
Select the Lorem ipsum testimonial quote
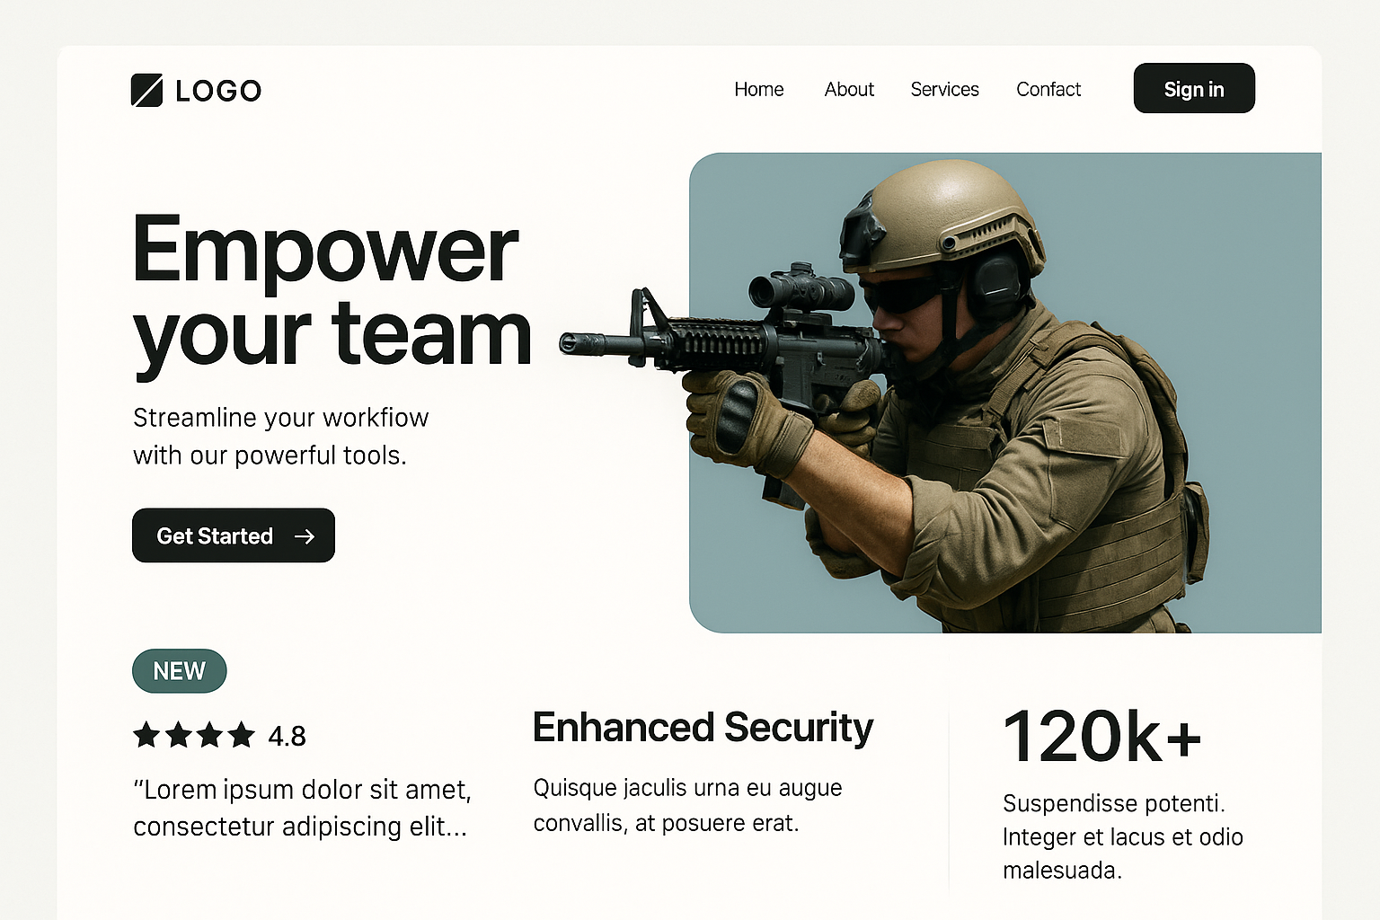[x=302, y=808]
